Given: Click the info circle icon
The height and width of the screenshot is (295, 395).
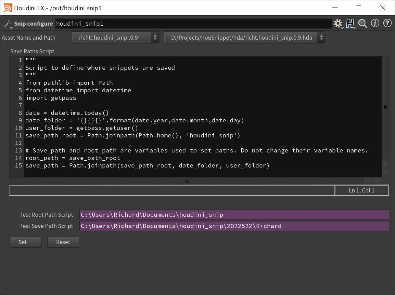Looking at the screenshot, I should [x=375, y=24].
